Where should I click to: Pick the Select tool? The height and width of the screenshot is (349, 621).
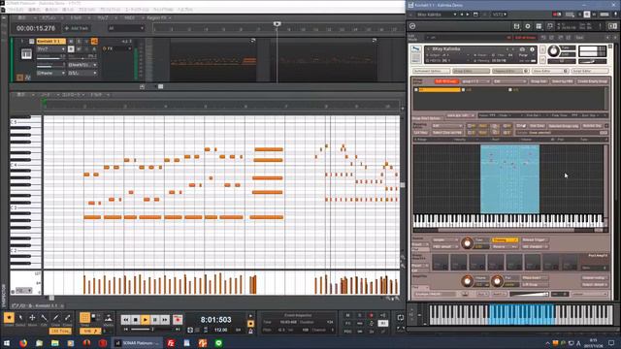click(20, 318)
